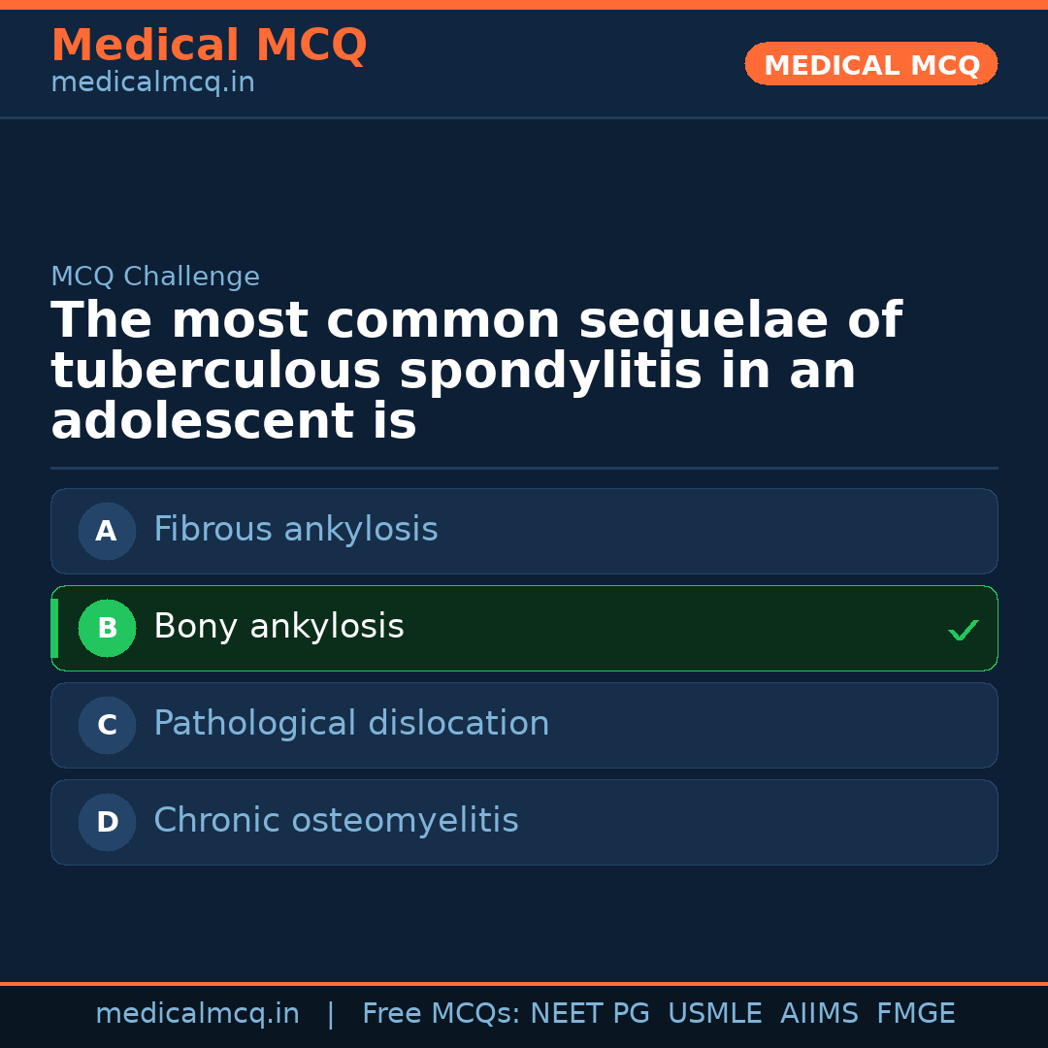Click the Free MCQs footer text
This screenshot has width=1048, height=1048.
441,1014
